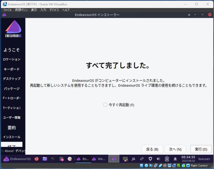Click VirtualBox shared folders status icon

pos(165,165)
